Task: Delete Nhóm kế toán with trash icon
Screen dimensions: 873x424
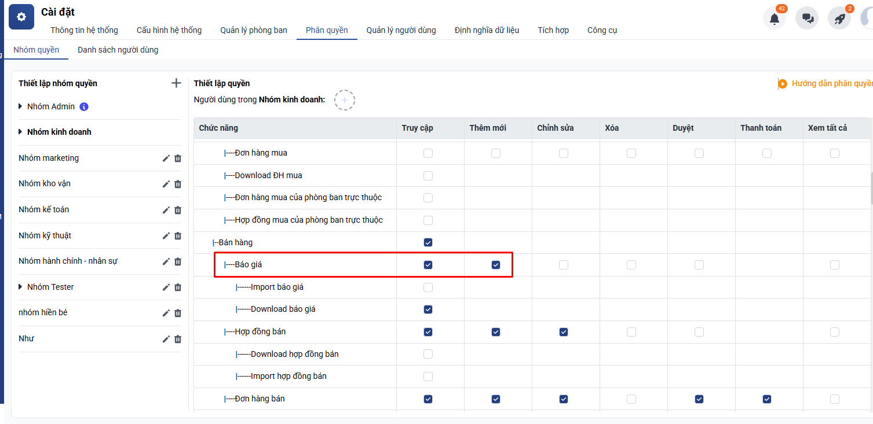Action: click(178, 210)
